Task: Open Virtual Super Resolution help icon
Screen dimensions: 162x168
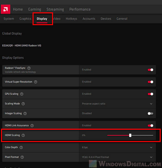Action: [36, 82]
